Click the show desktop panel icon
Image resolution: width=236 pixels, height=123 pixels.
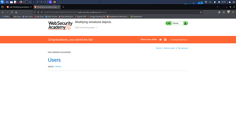(7, 2)
